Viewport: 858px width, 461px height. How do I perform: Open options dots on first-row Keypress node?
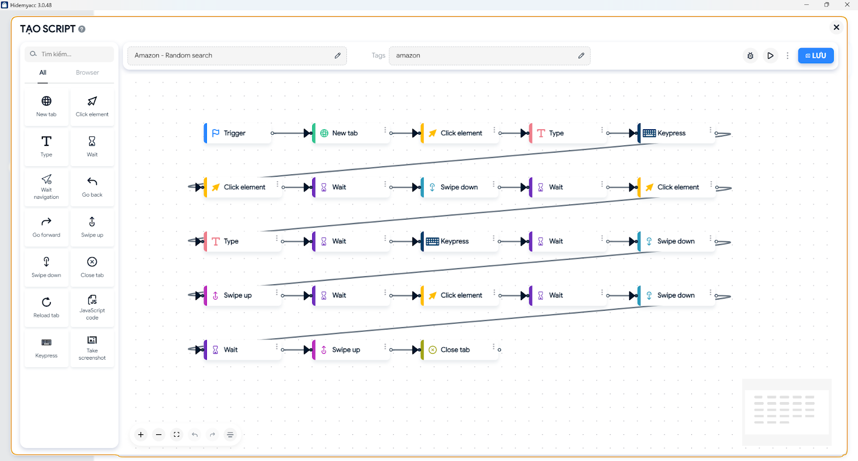pyautogui.click(x=711, y=130)
